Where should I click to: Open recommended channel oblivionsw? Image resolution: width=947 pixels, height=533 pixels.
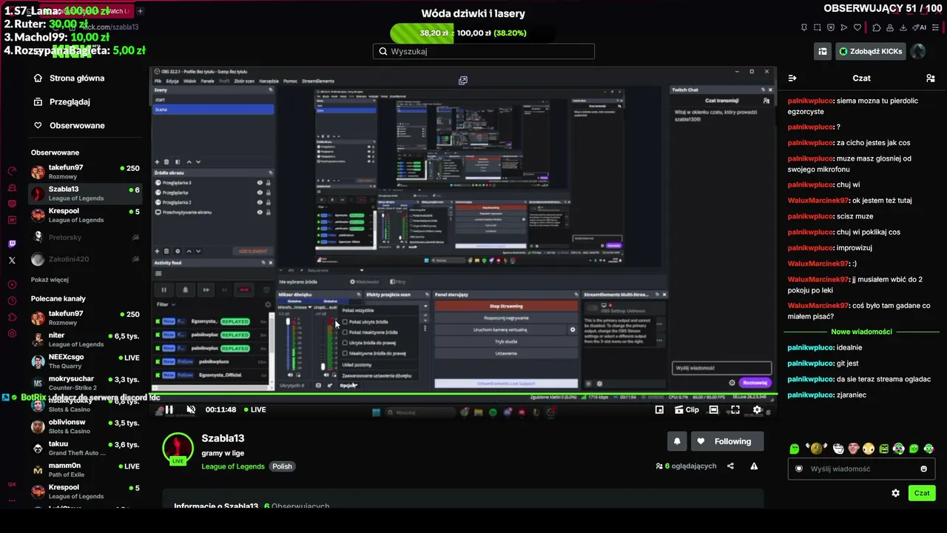[84, 426]
